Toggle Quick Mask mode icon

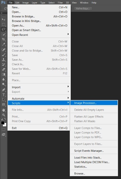(3, 129)
